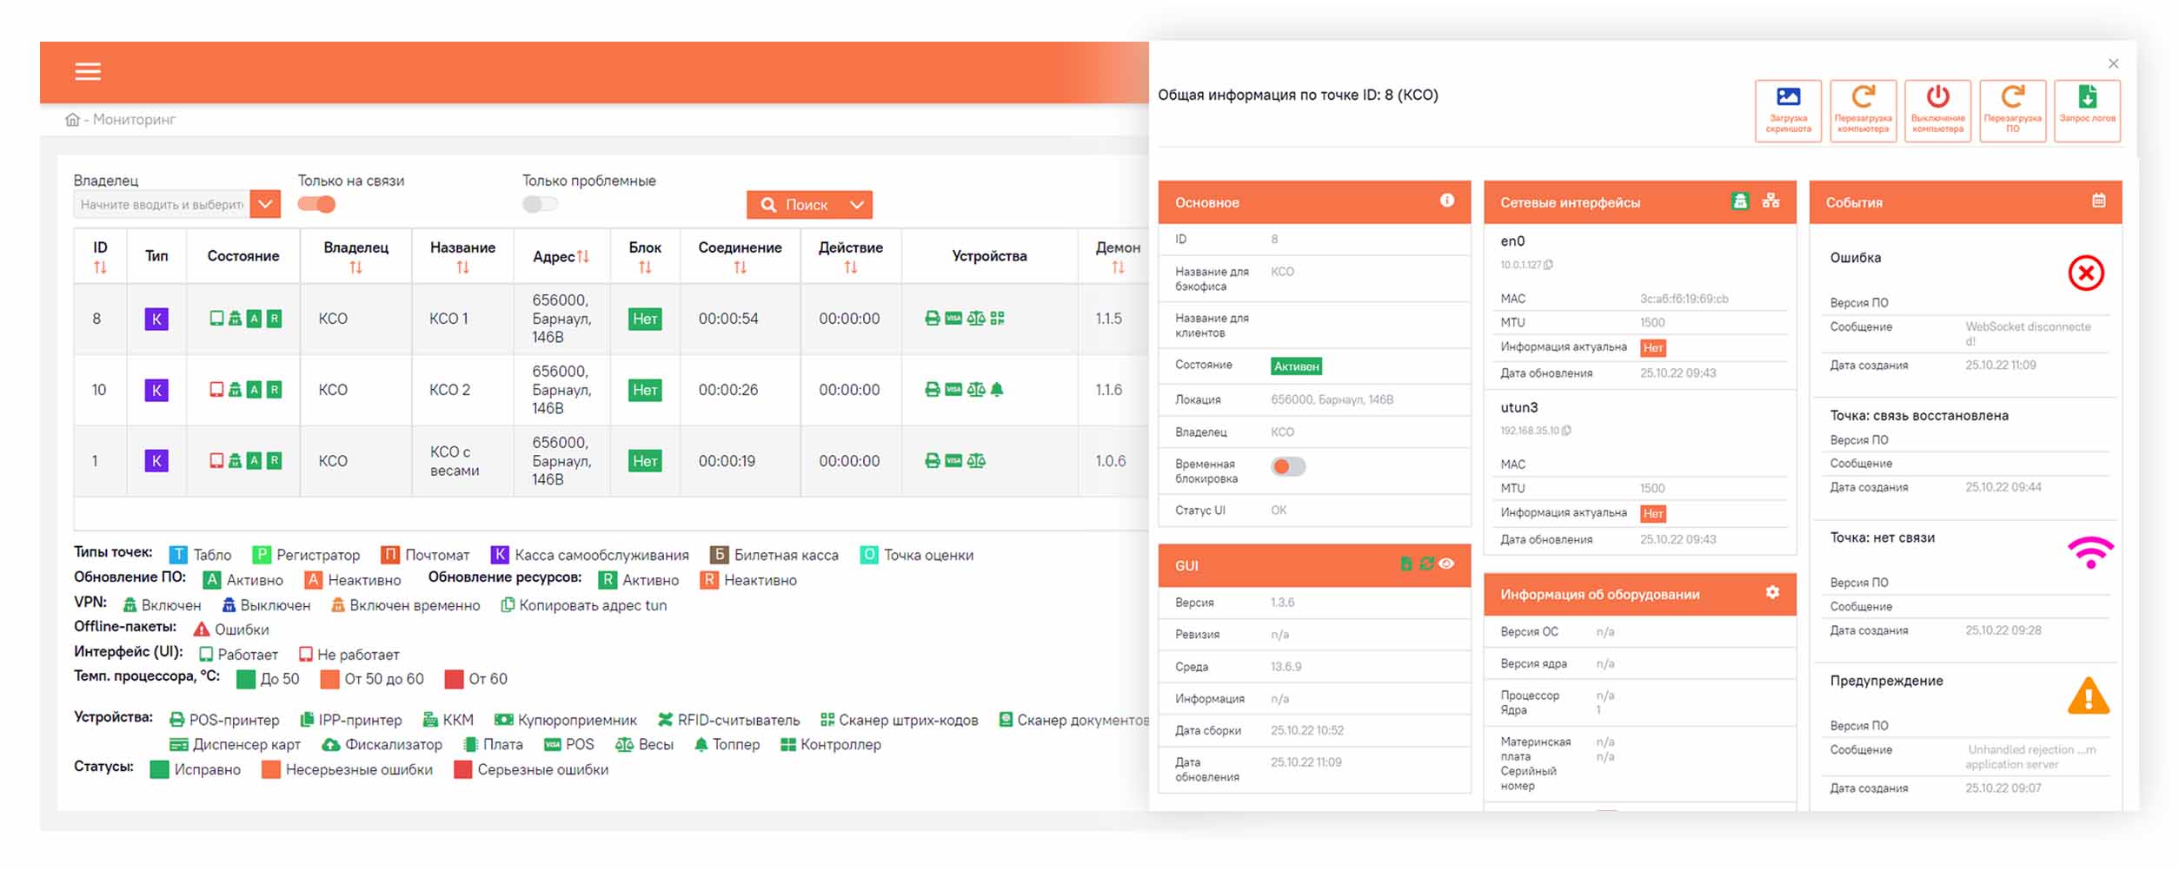
Task: Sort the table by ID column
Action: (x=100, y=267)
